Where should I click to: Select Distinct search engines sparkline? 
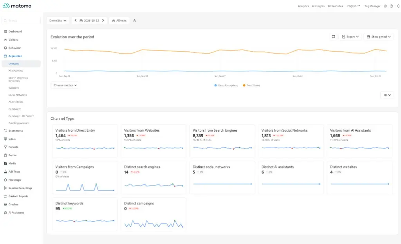coord(154,185)
